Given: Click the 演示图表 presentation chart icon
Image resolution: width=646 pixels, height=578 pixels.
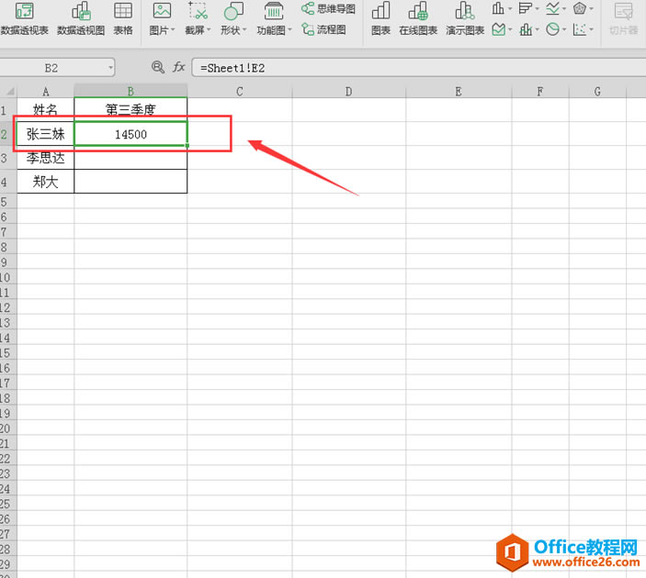Looking at the screenshot, I should coord(465,18).
